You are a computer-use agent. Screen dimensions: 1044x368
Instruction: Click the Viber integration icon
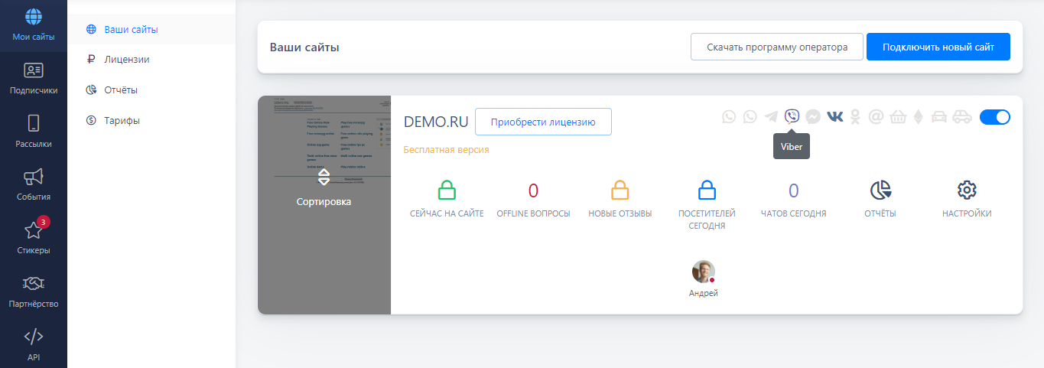pyautogui.click(x=792, y=117)
